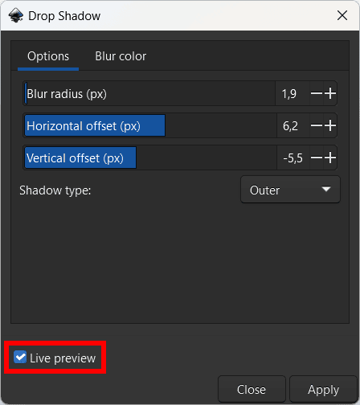360x405 pixels.
Task: Toggle the Live preview checkbox
Action: click(x=20, y=358)
